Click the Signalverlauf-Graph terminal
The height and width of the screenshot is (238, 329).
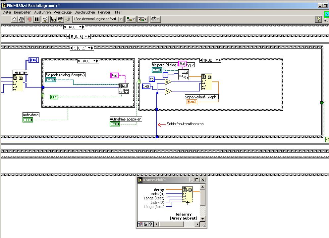pos(192,102)
